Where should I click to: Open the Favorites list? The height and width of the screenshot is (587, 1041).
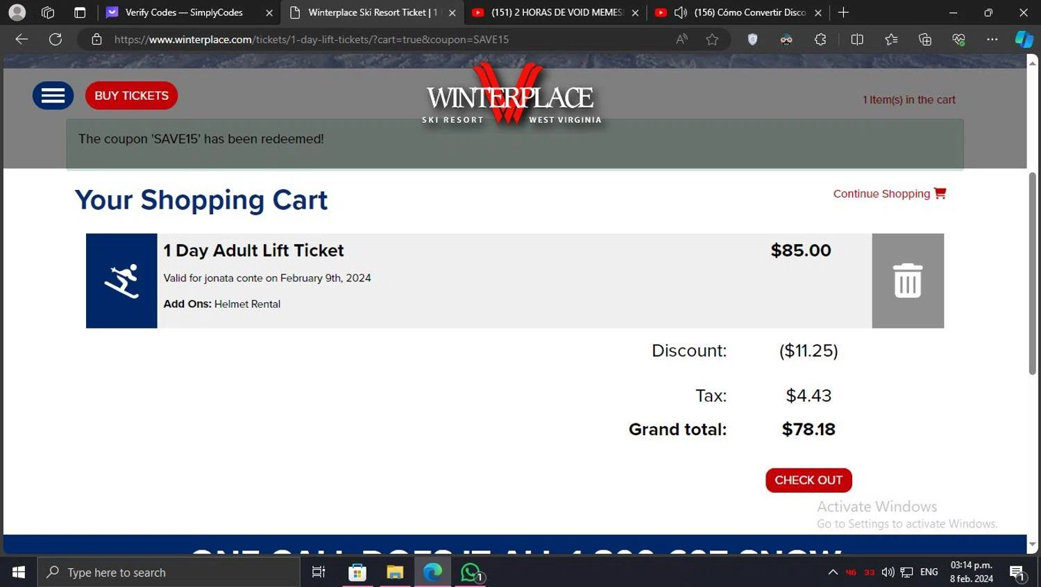tap(891, 40)
